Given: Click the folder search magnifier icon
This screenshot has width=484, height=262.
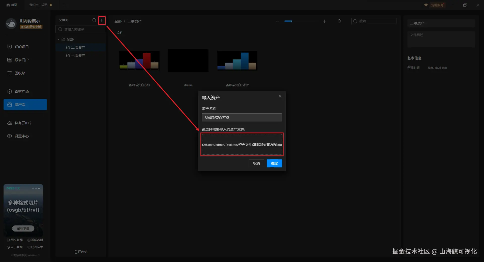Looking at the screenshot, I should 94,20.
